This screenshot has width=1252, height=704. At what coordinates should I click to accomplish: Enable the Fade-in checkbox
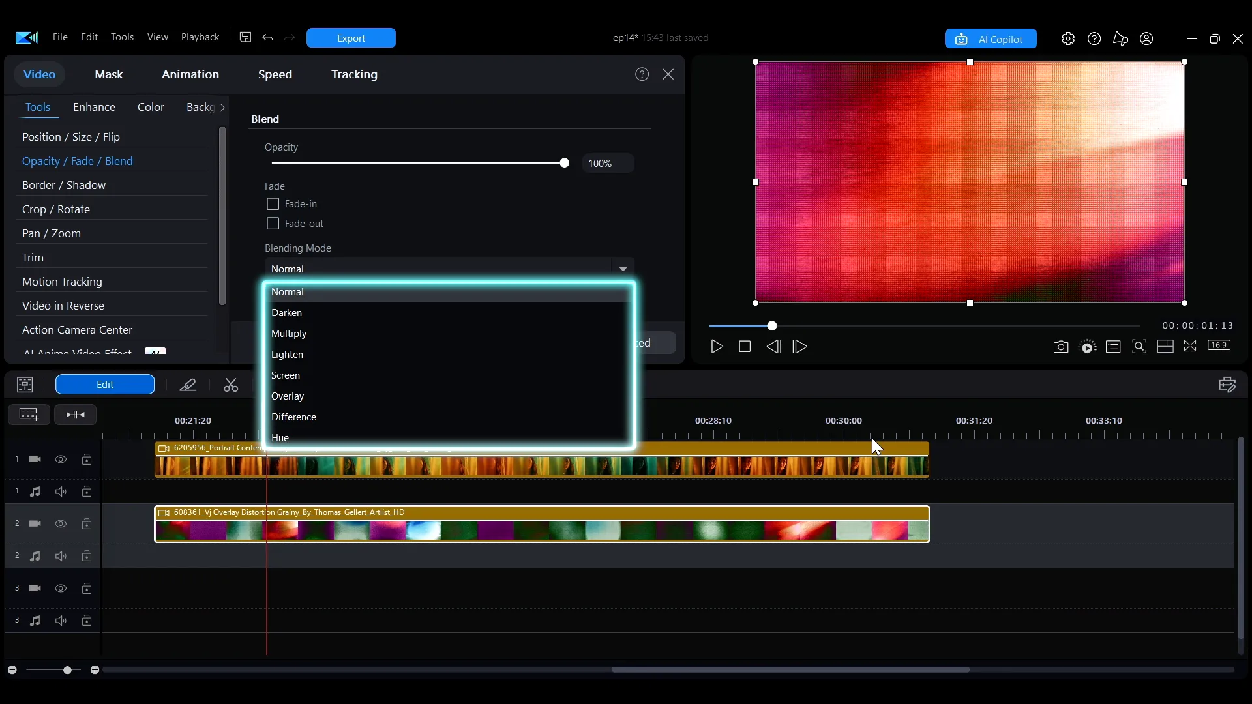point(273,204)
